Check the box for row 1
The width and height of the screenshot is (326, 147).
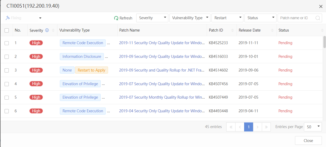[x=7, y=43]
